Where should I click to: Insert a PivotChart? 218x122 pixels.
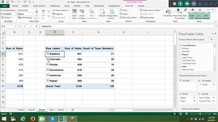[168, 14]
